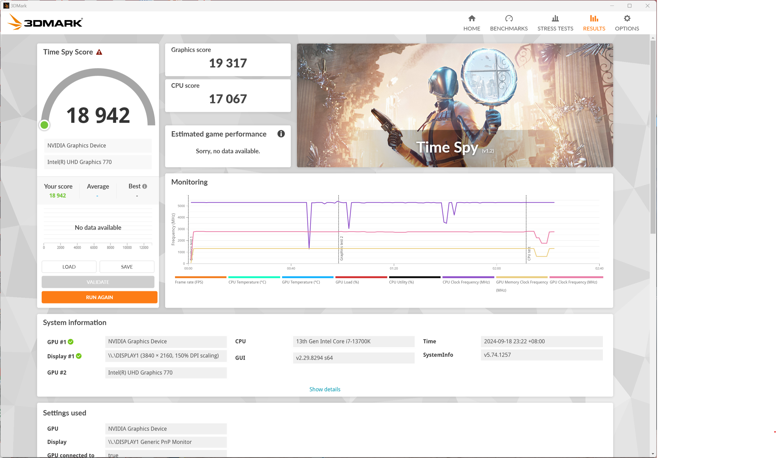Screen dimensions: 776x458
Task: Click the vertical scrollbar thumb
Action: 653,137
